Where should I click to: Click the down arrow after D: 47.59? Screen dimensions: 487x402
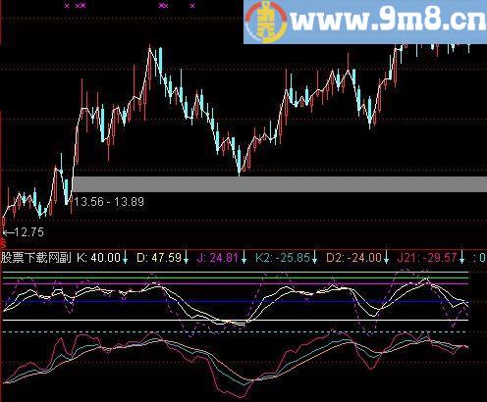pos(186,258)
